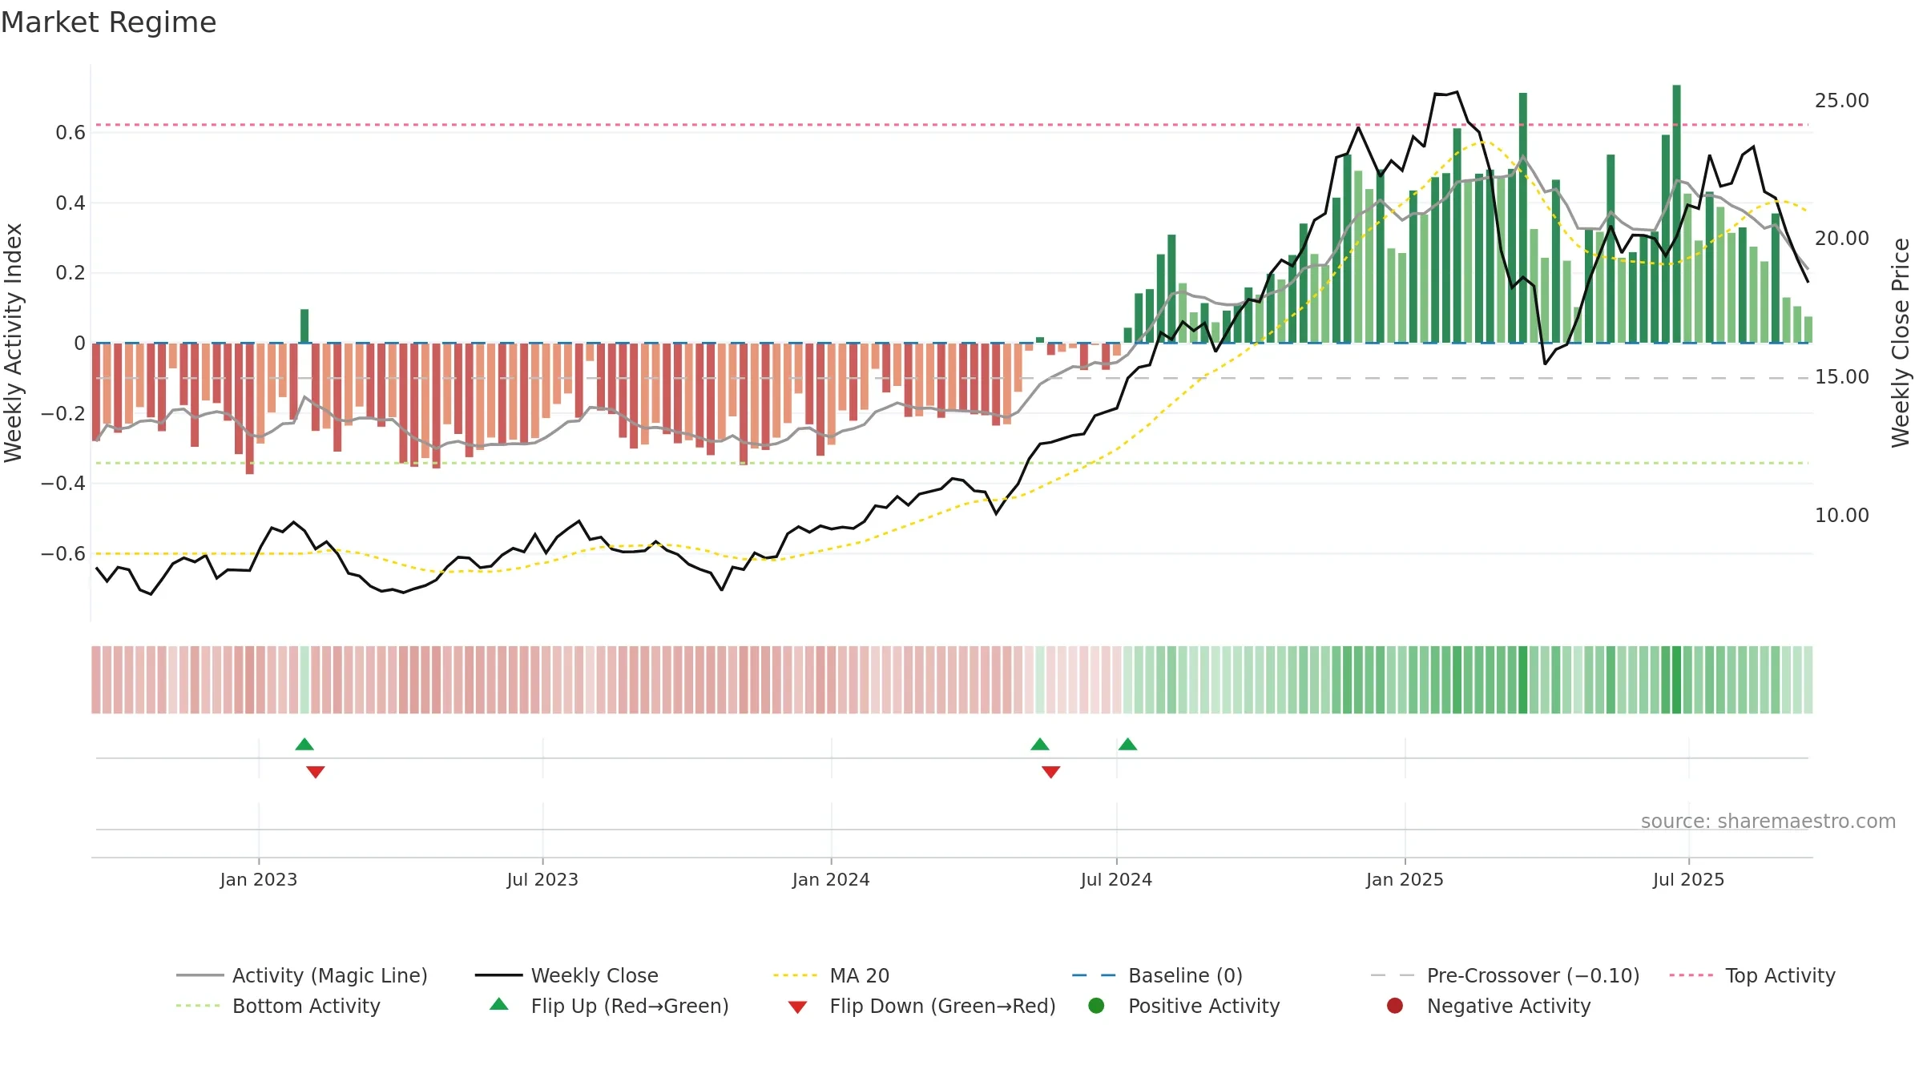Viewport: 1923px width, 1081px height.
Task: Toggle Bottom Activity legend entry
Action: point(278,1006)
